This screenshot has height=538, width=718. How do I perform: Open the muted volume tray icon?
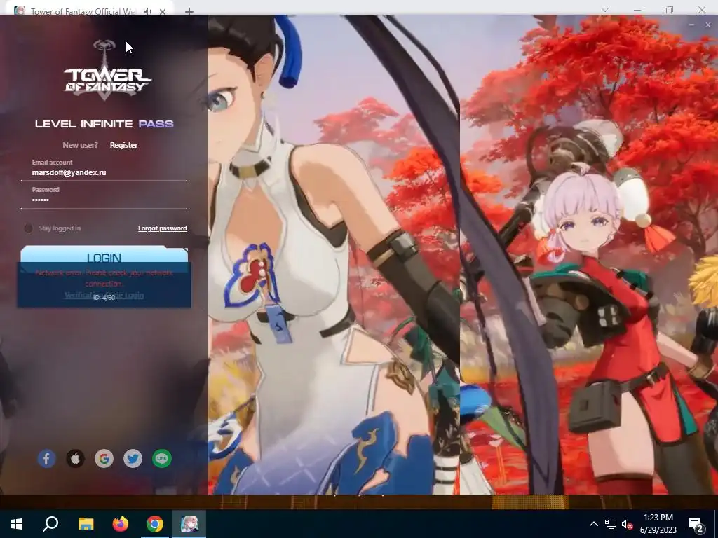pos(627,524)
